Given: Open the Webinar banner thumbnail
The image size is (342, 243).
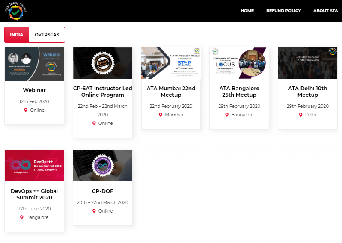Looking at the screenshot, I should (x=34, y=64).
